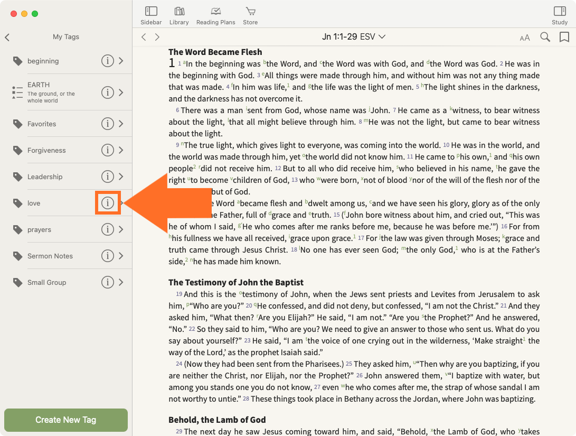Go forward to next chapter arrow
This screenshot has width=576, height=436.
157,37
